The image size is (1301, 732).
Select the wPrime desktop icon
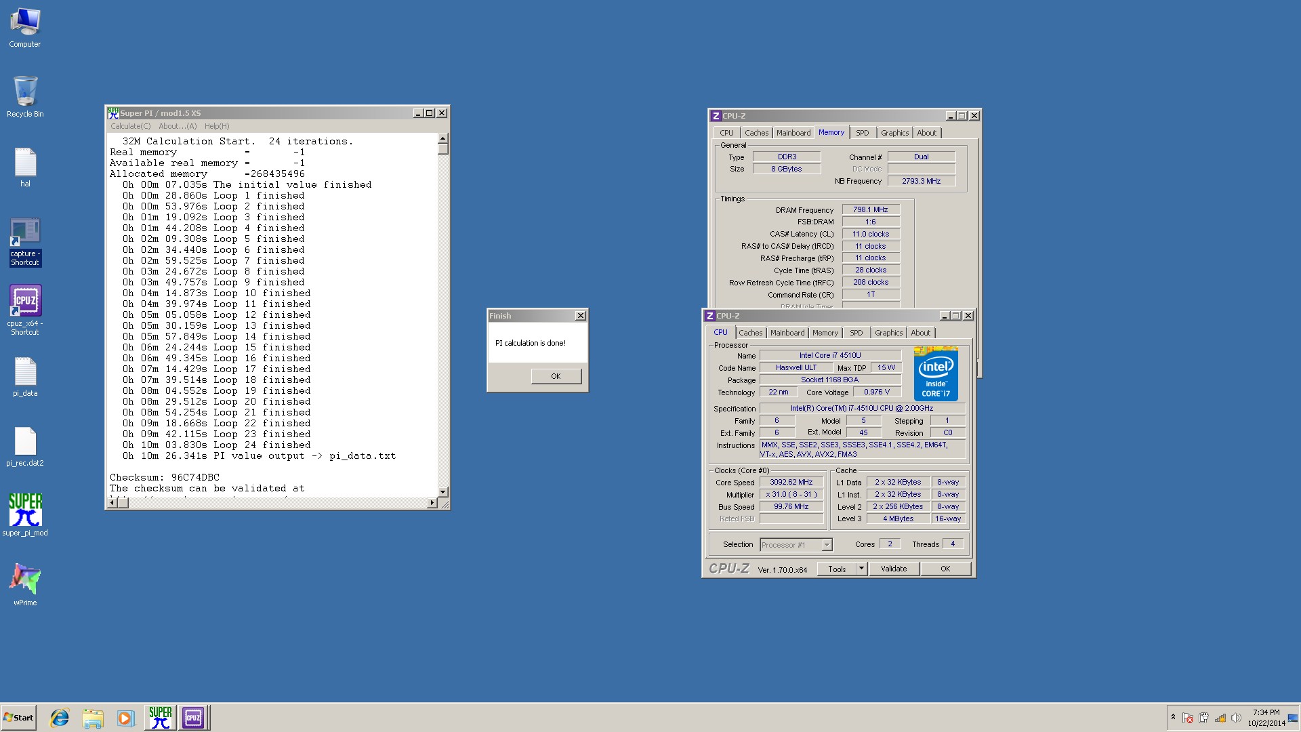point(25,584)
